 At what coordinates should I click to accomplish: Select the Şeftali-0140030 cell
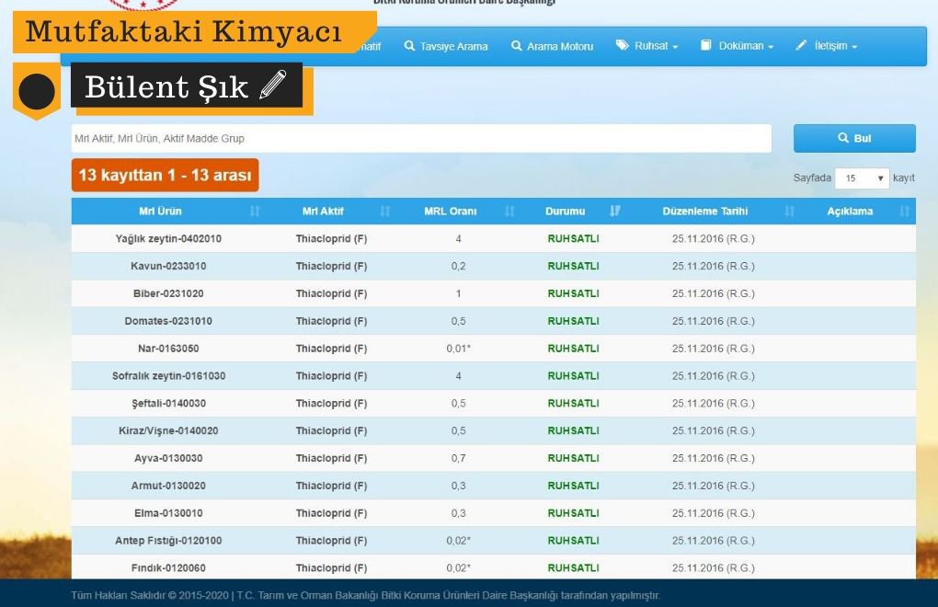[x=168, y=404]
